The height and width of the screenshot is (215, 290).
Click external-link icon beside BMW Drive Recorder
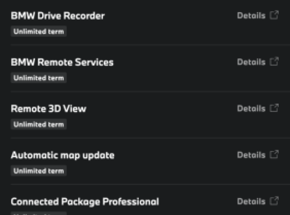274,15
